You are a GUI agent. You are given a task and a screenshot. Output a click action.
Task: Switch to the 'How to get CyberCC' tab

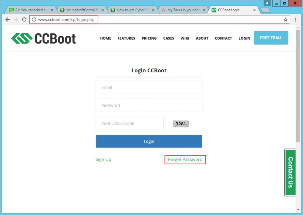(133, 10)
